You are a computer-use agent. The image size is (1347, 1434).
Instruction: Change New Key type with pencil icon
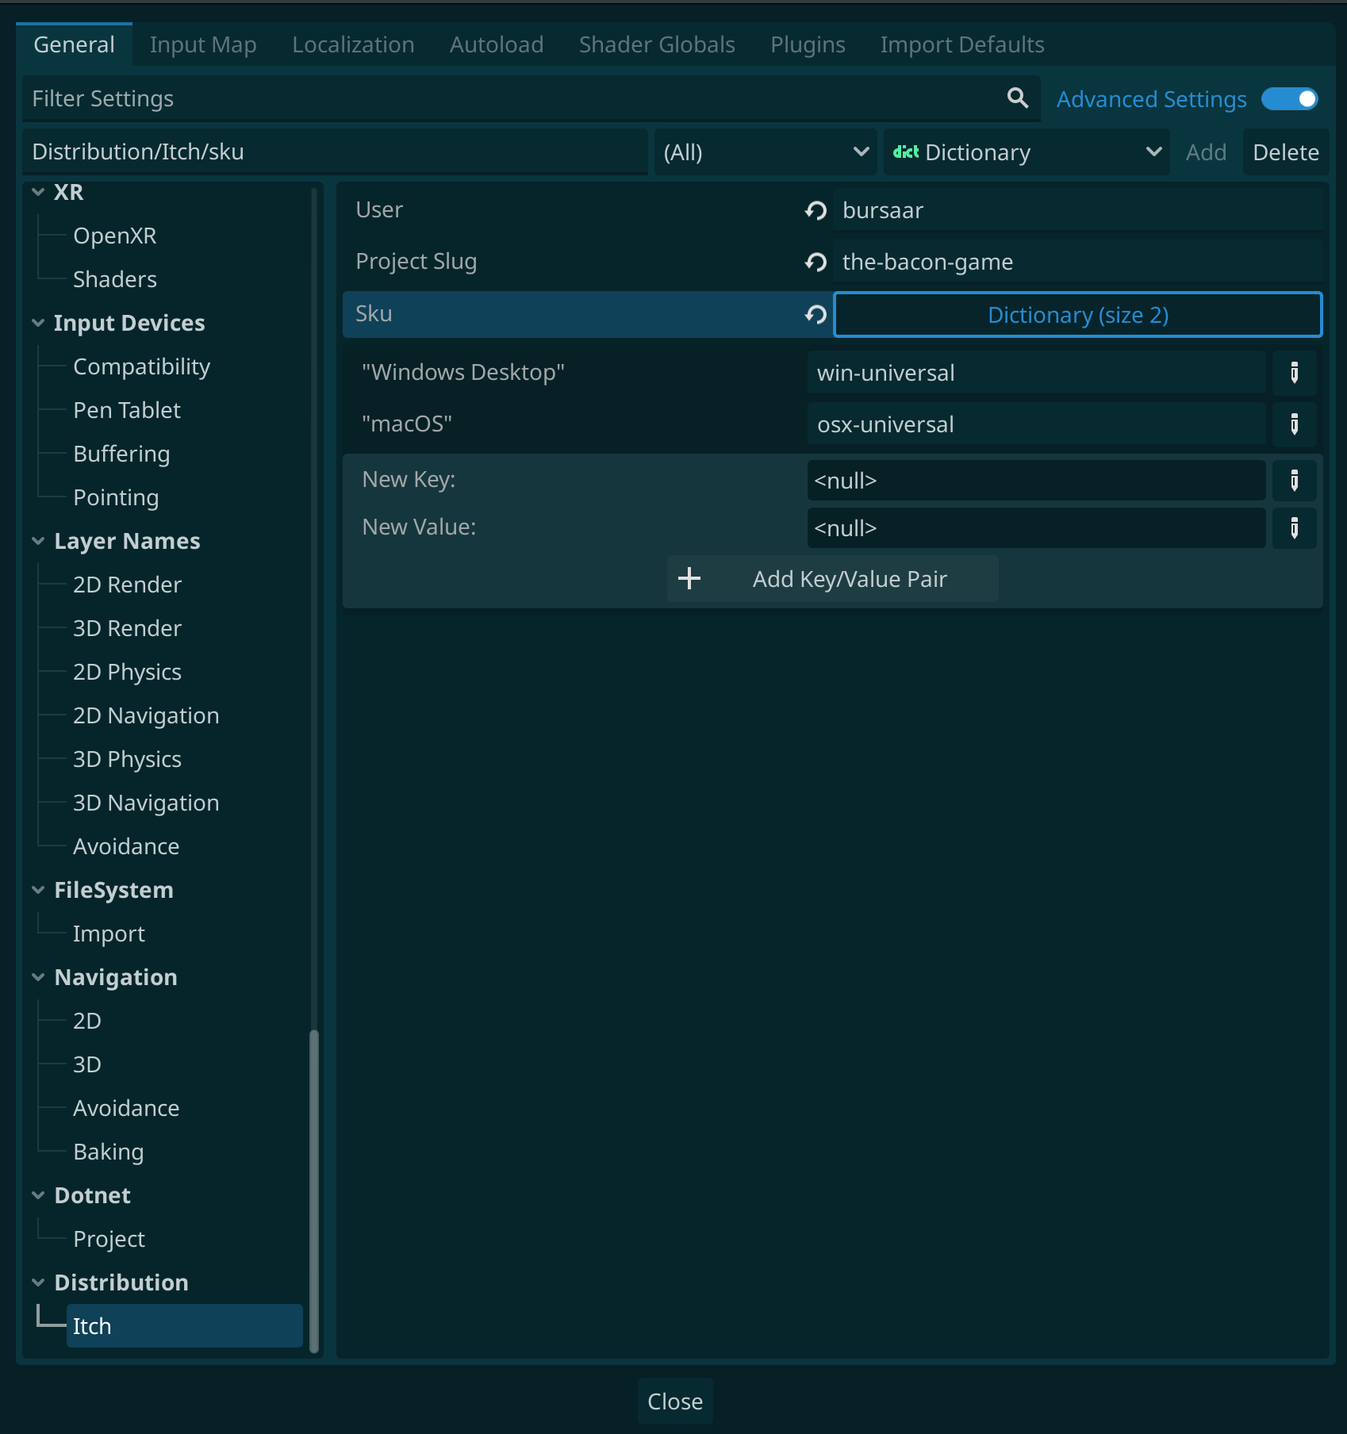(1294, 481)
